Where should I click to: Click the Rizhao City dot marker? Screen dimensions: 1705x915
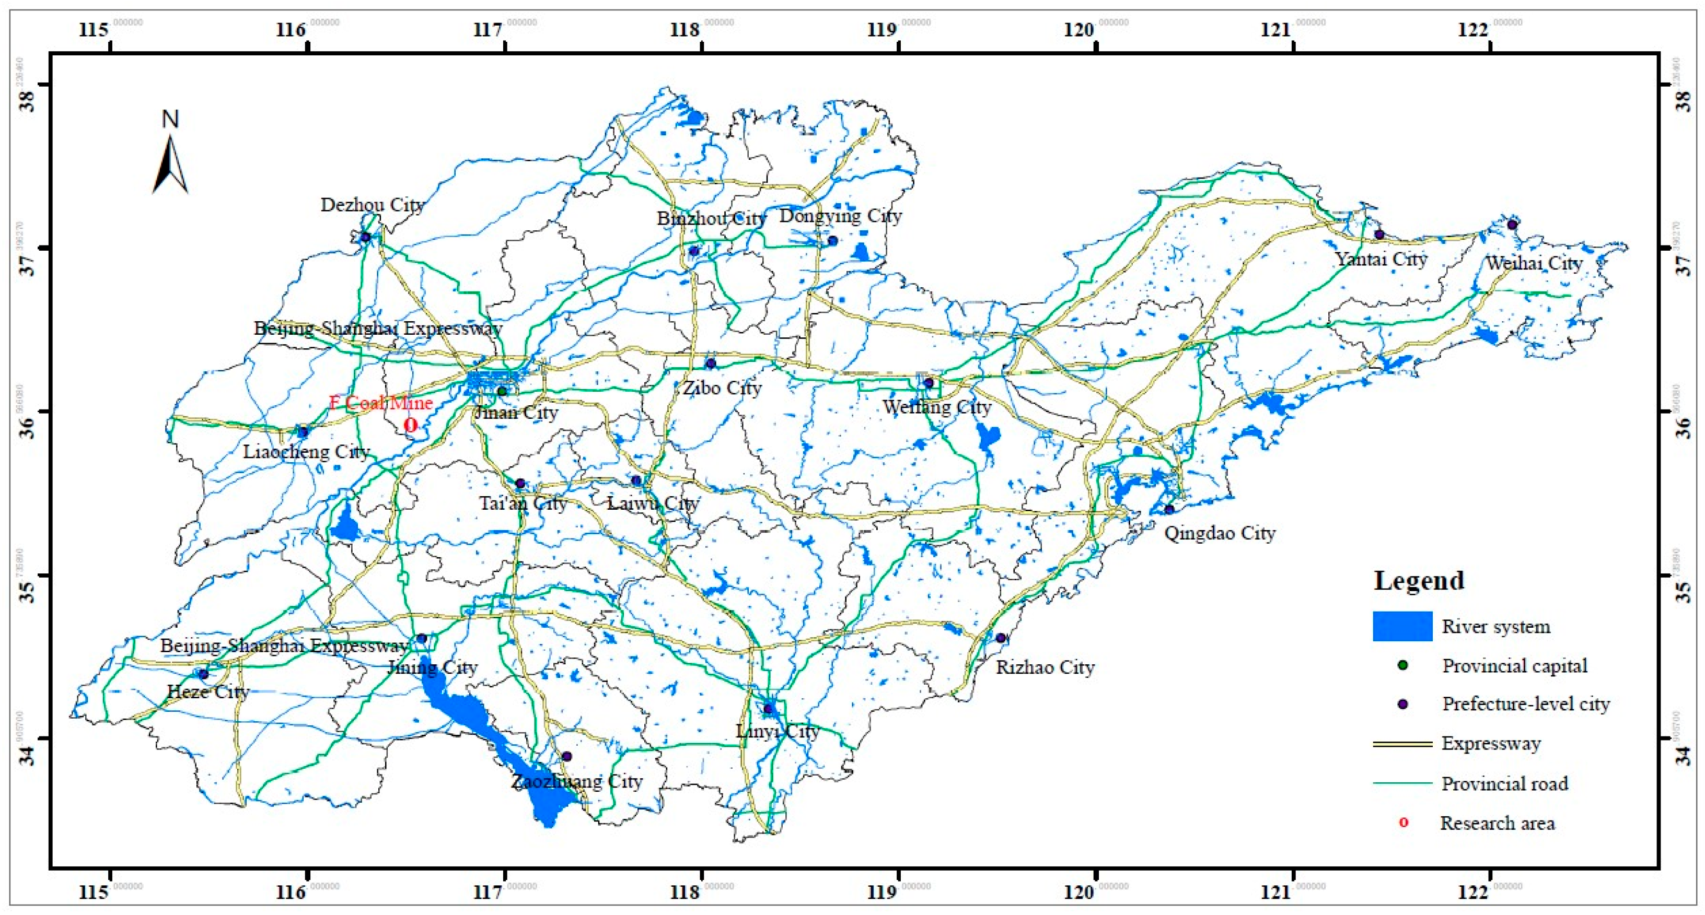point(1001,638)
